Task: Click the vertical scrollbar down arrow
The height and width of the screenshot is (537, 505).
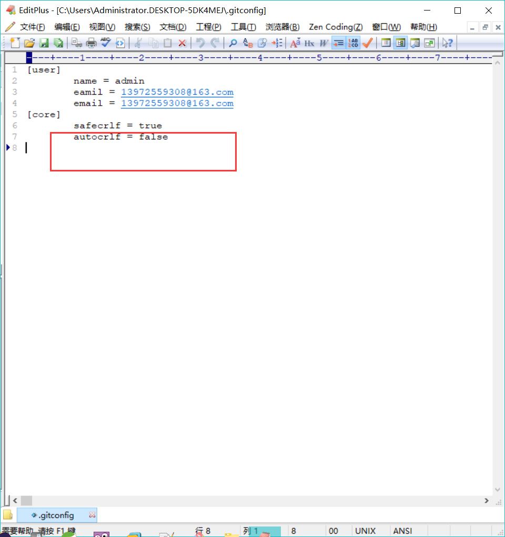Action: point(498,490)
